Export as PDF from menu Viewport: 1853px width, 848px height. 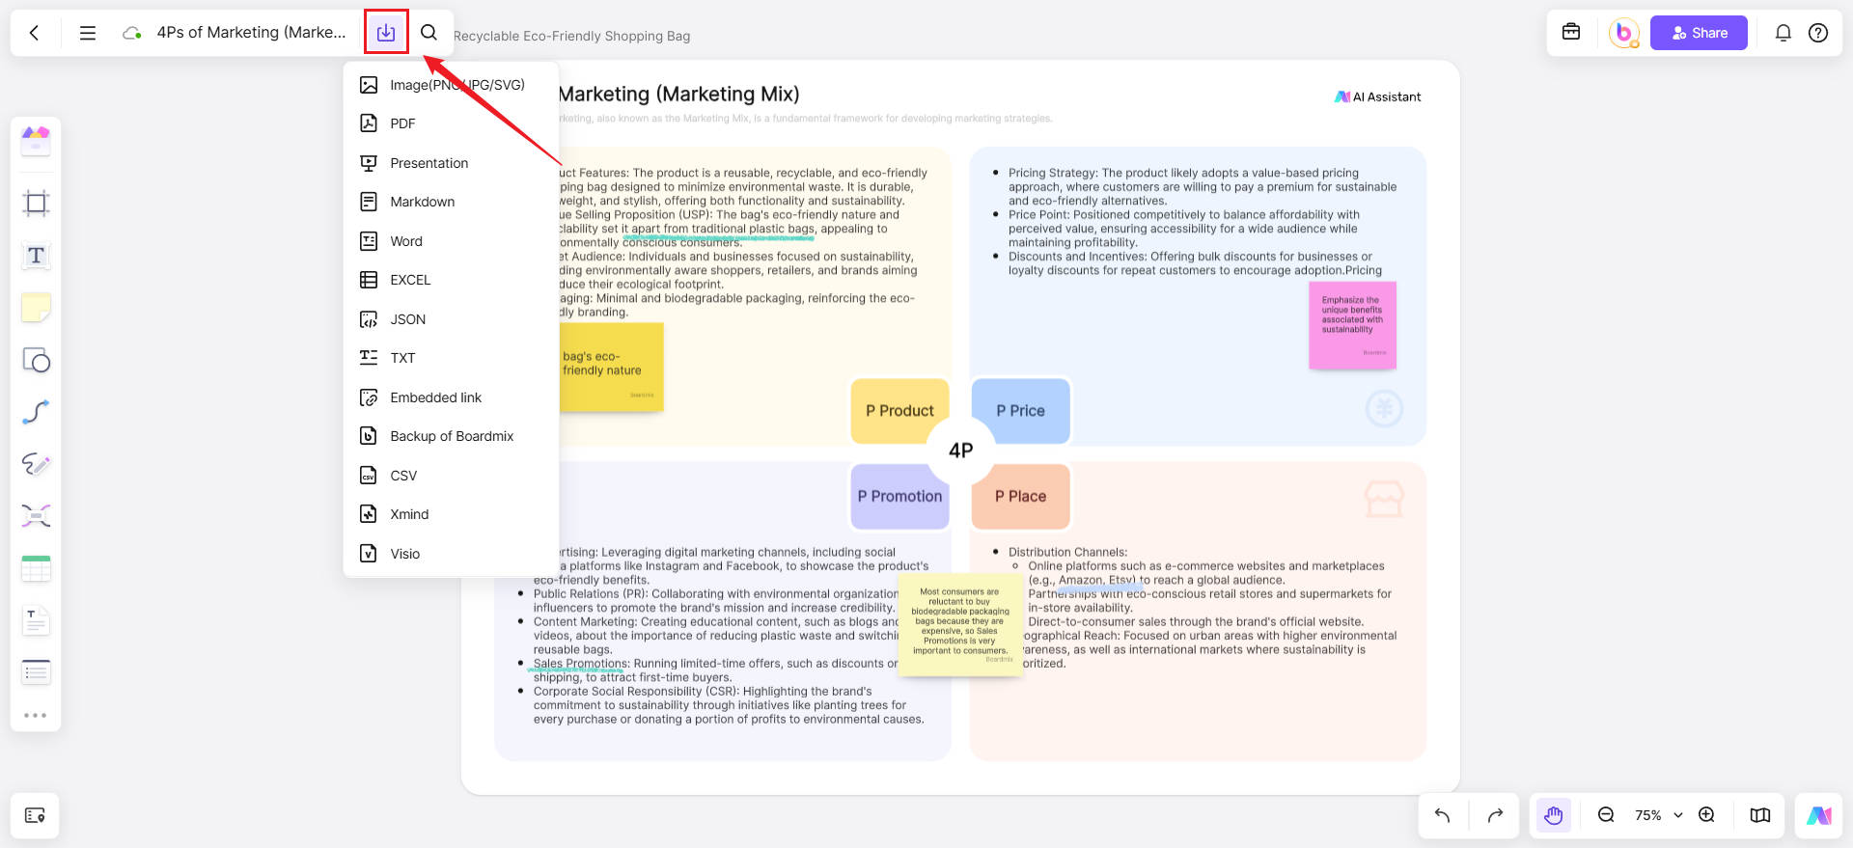(402, 123)
